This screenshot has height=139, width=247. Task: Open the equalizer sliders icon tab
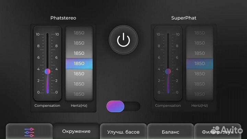pyautogui.click(x=29, y=132)
